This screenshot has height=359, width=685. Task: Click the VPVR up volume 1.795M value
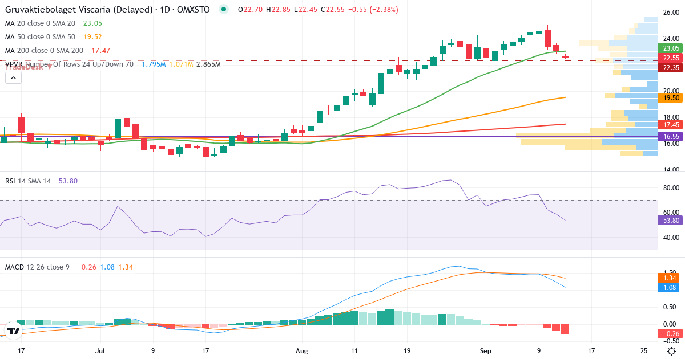(x=154, y=64)
